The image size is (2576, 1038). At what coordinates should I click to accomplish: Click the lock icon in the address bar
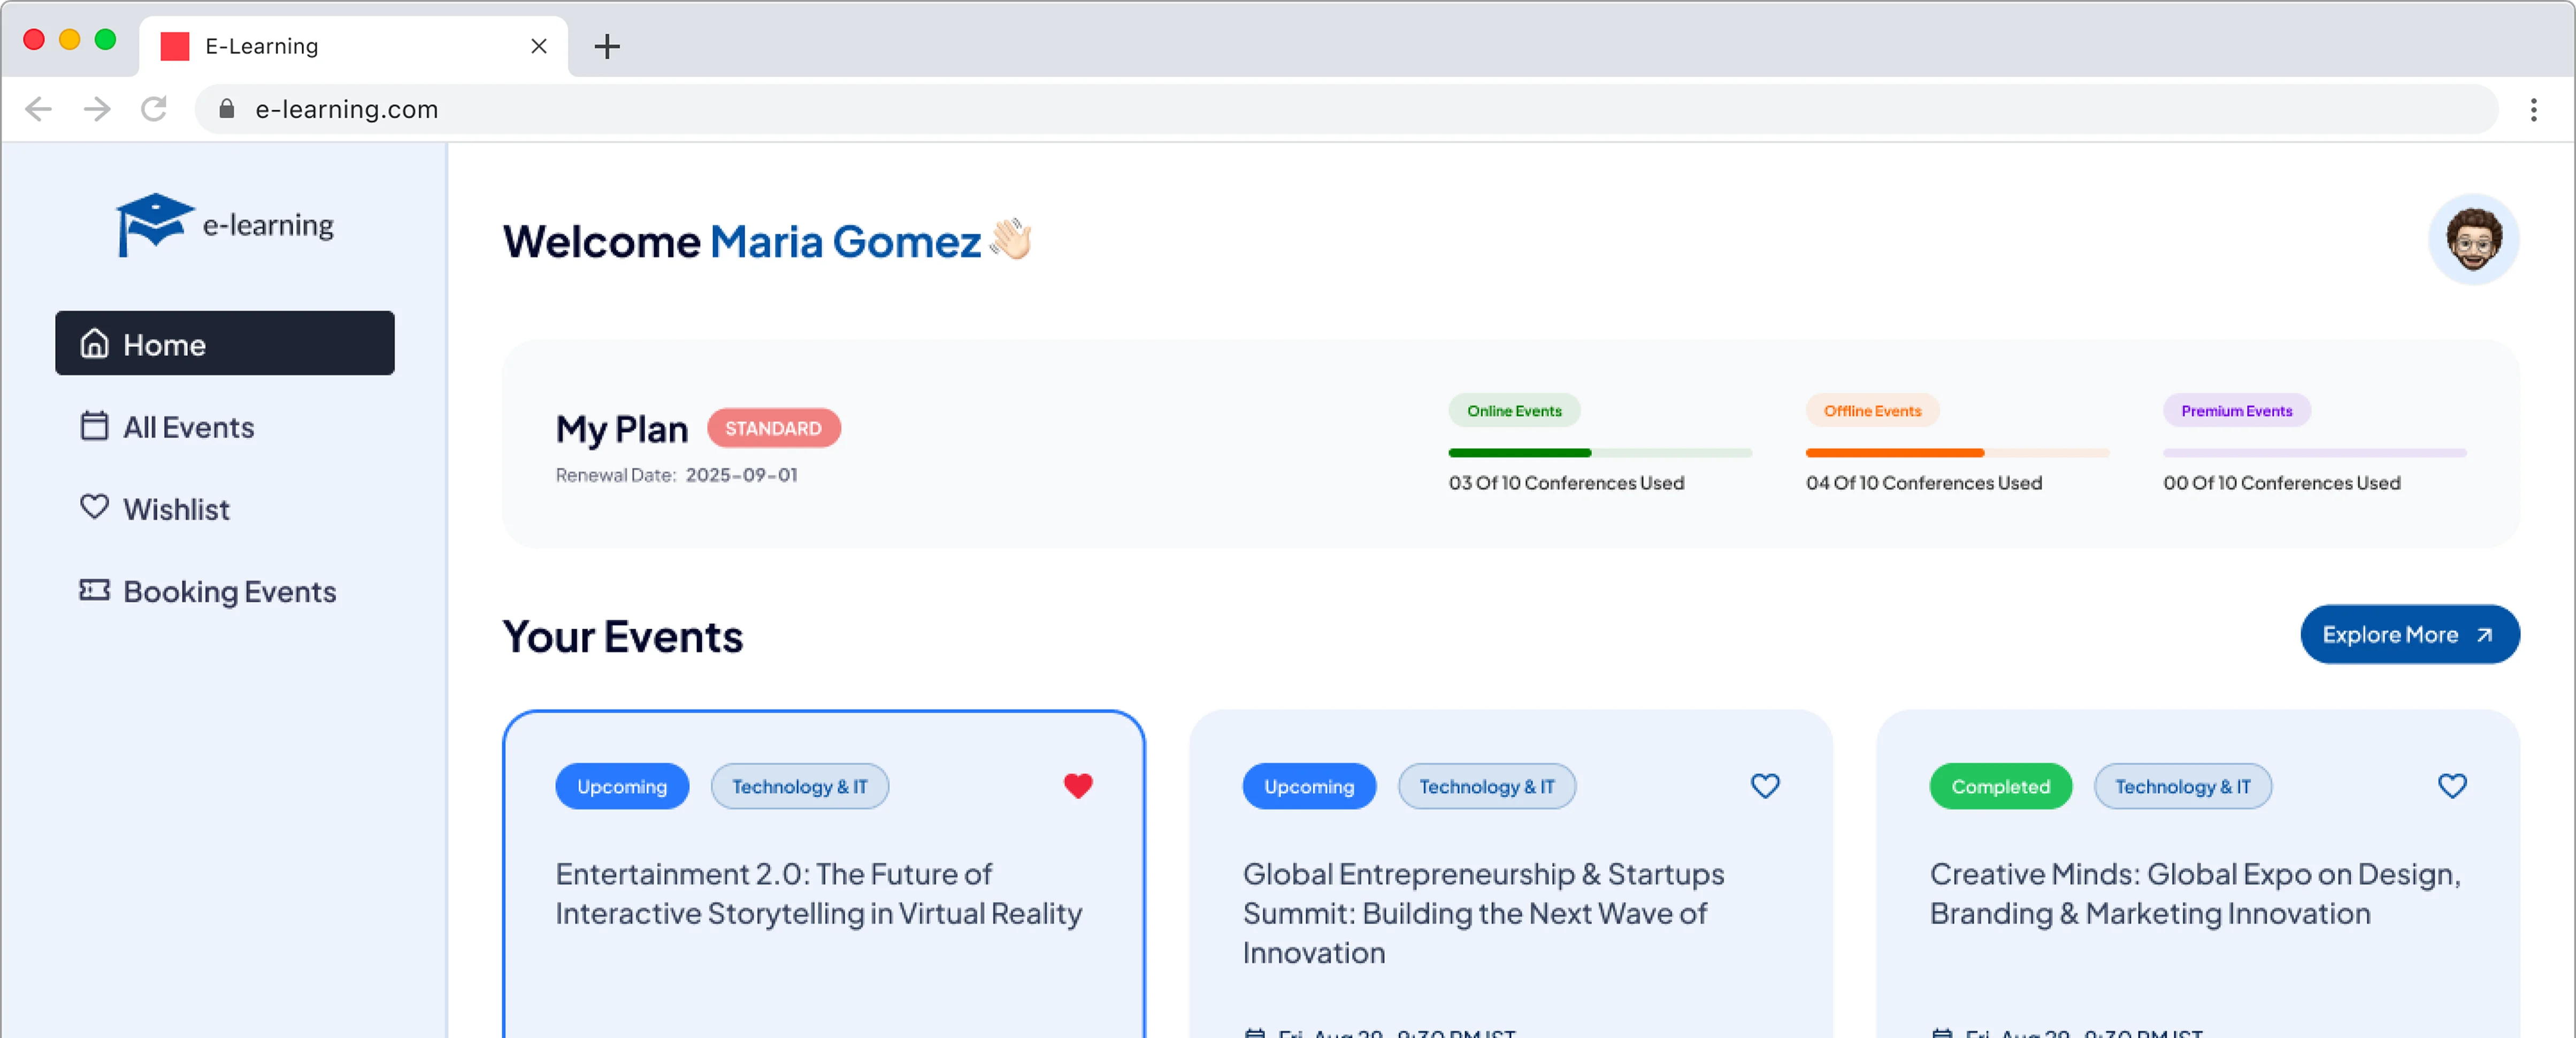click(x=226, y=109)
